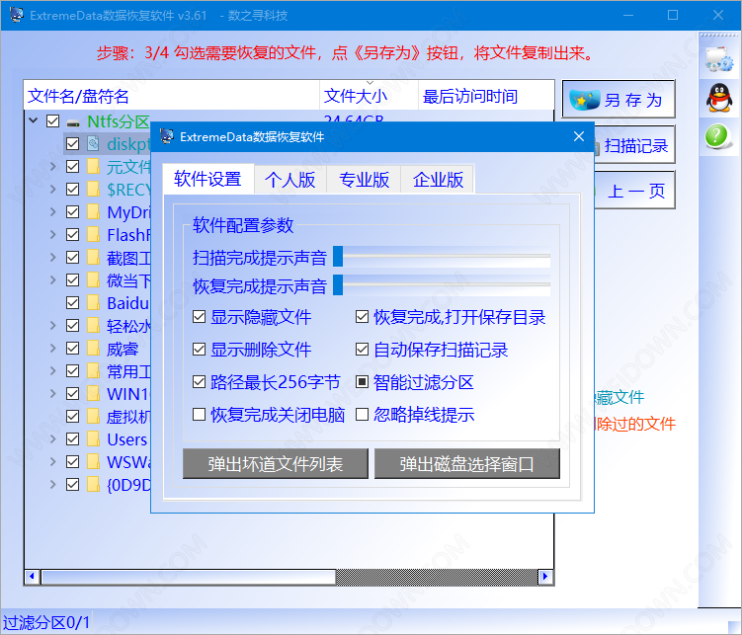
Task: Switch to 软件设置 tab
Action: (207, 179)
